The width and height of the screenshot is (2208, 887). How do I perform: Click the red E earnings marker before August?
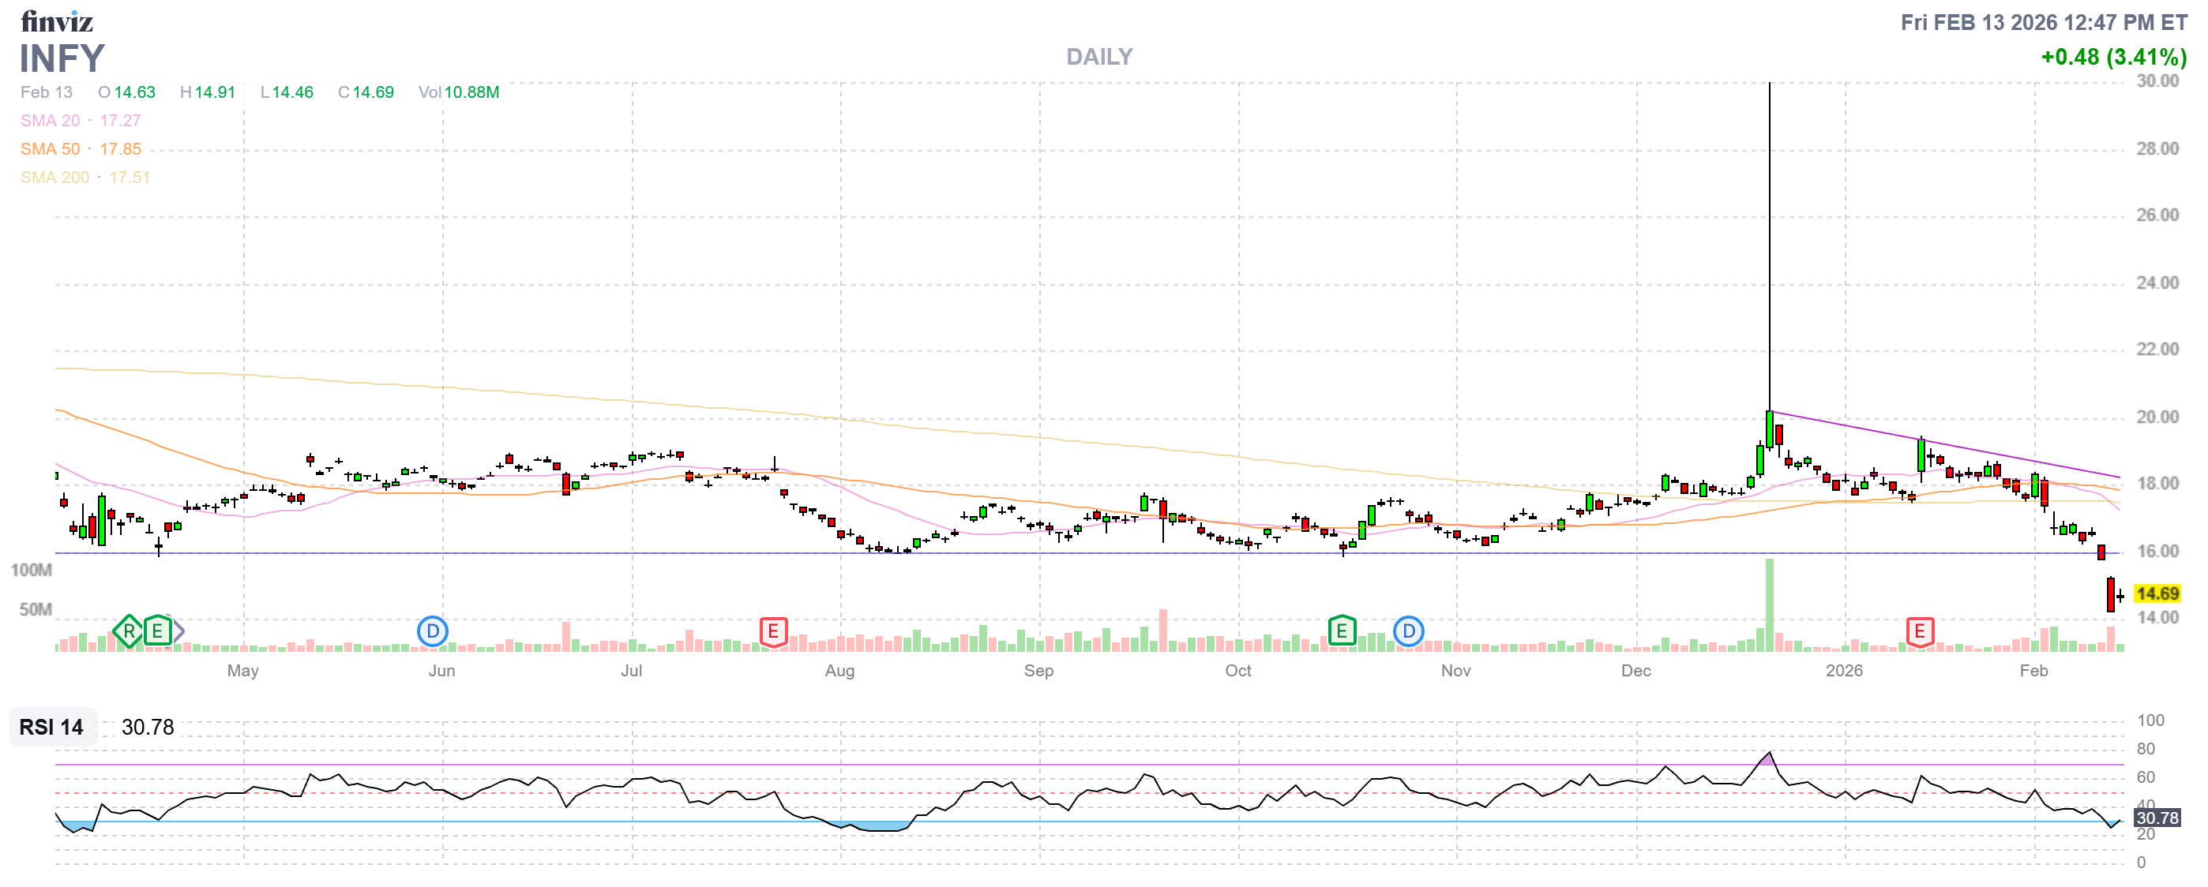(x=773, y=632)
